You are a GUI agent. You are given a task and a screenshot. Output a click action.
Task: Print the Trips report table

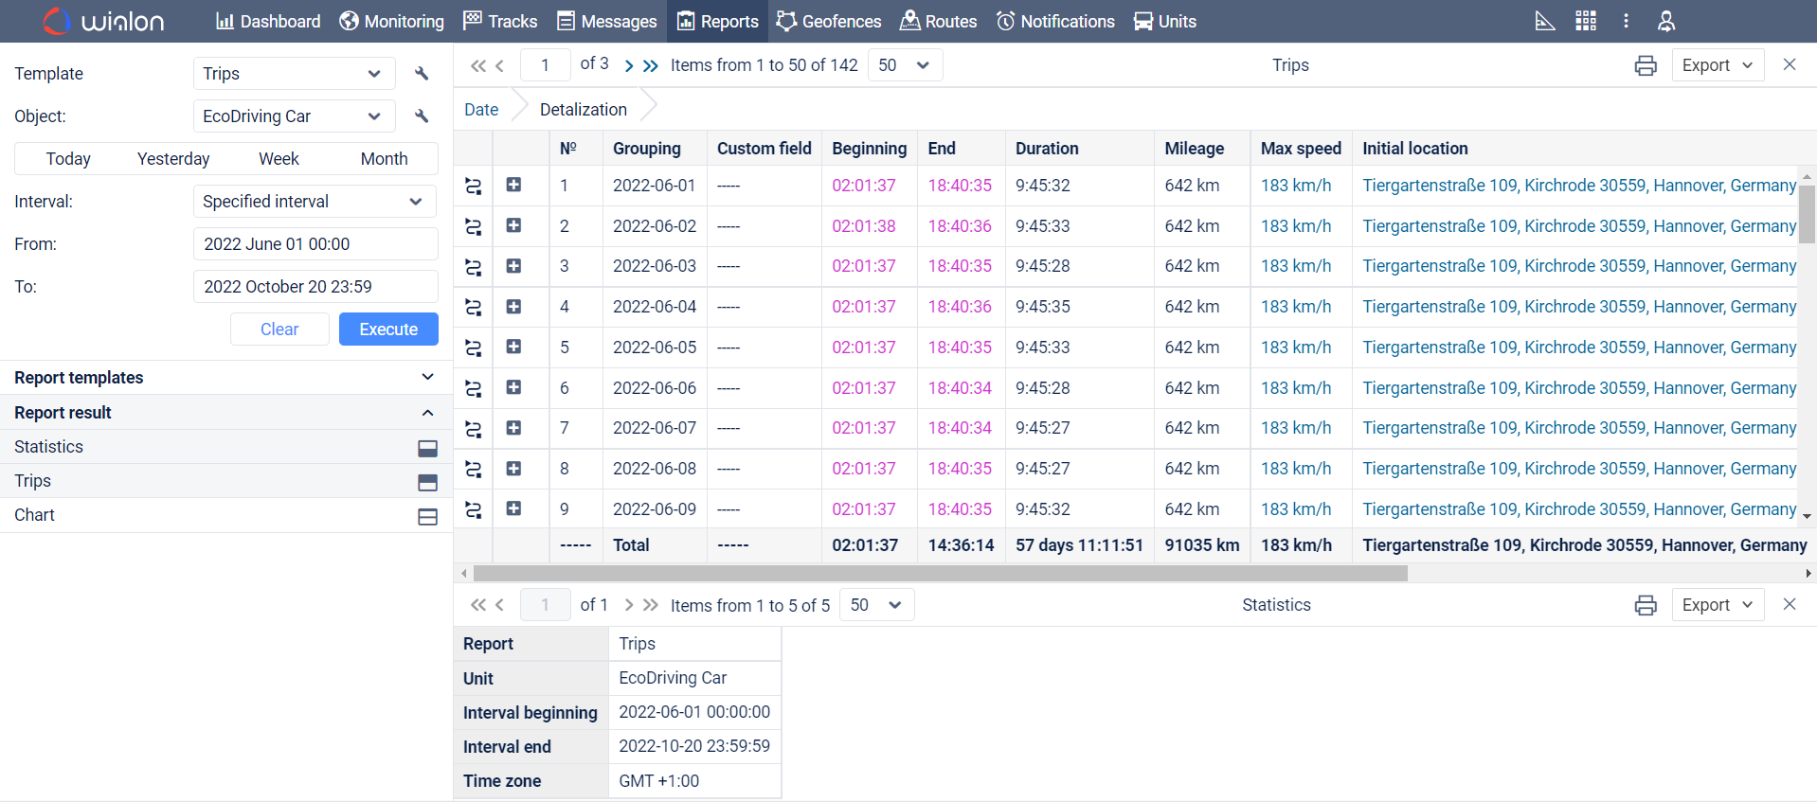click(x=1646, y=65)
